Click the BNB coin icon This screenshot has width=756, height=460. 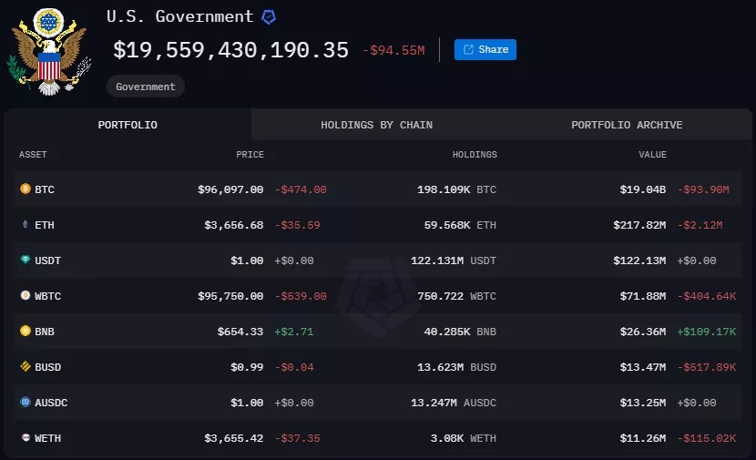[25, 332]
